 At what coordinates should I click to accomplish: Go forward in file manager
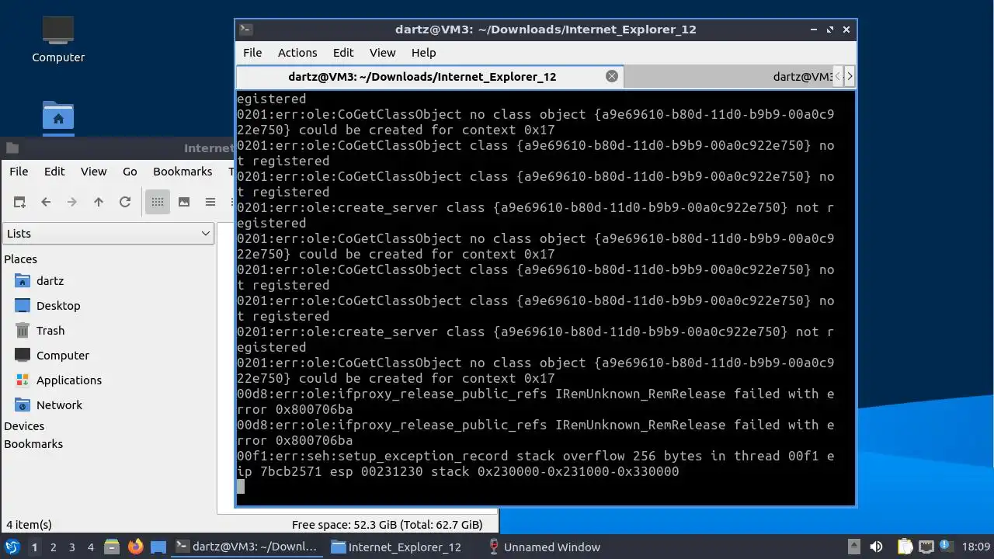[x=72, y=202]
